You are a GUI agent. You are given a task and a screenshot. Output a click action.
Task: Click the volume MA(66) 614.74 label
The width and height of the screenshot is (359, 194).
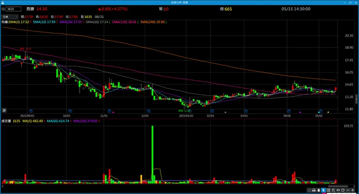click(x=58, y=121)
